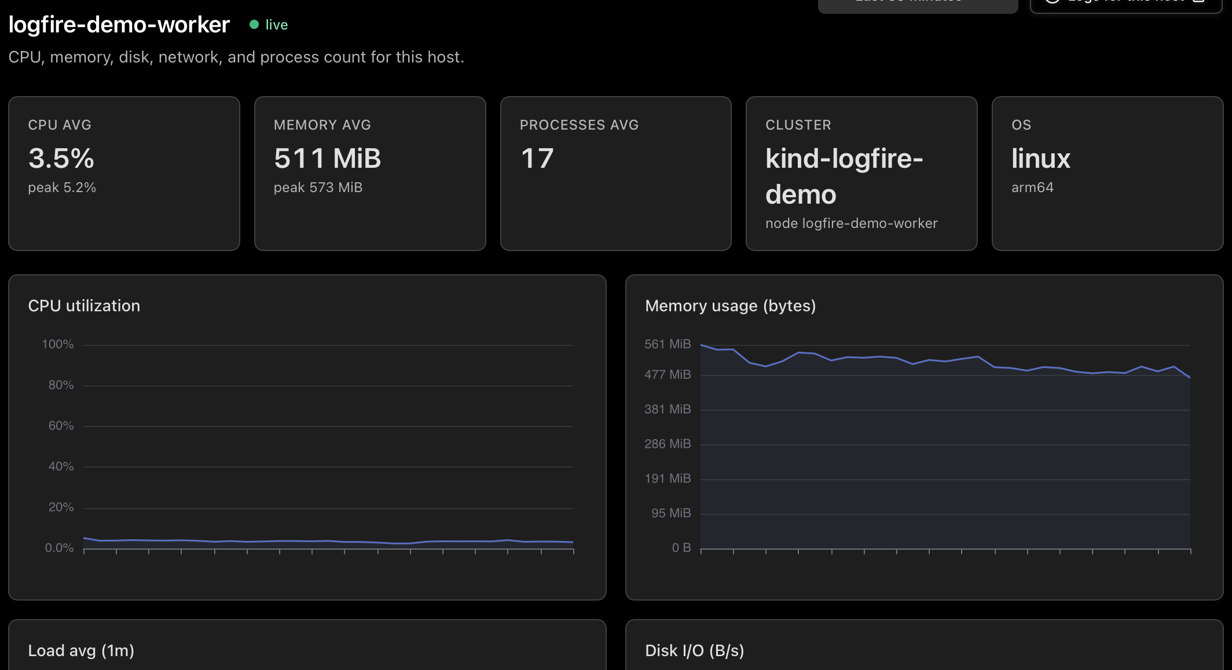Image resolution: width=1232 pixels, height=670 pixels.
Task: Click the logfire-demo-worker host heading
Action: (x=119, y=25)
